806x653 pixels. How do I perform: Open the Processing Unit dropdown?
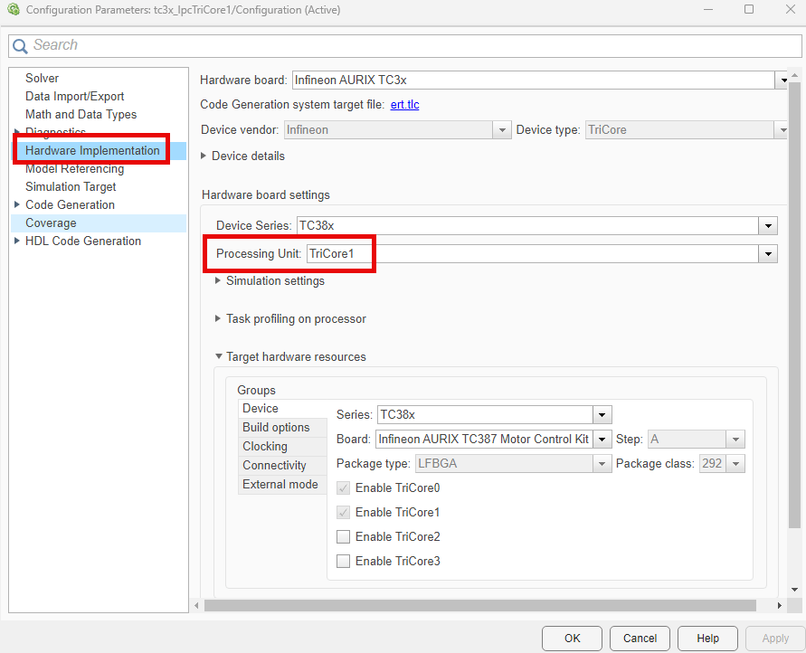[x=768, y=254]
